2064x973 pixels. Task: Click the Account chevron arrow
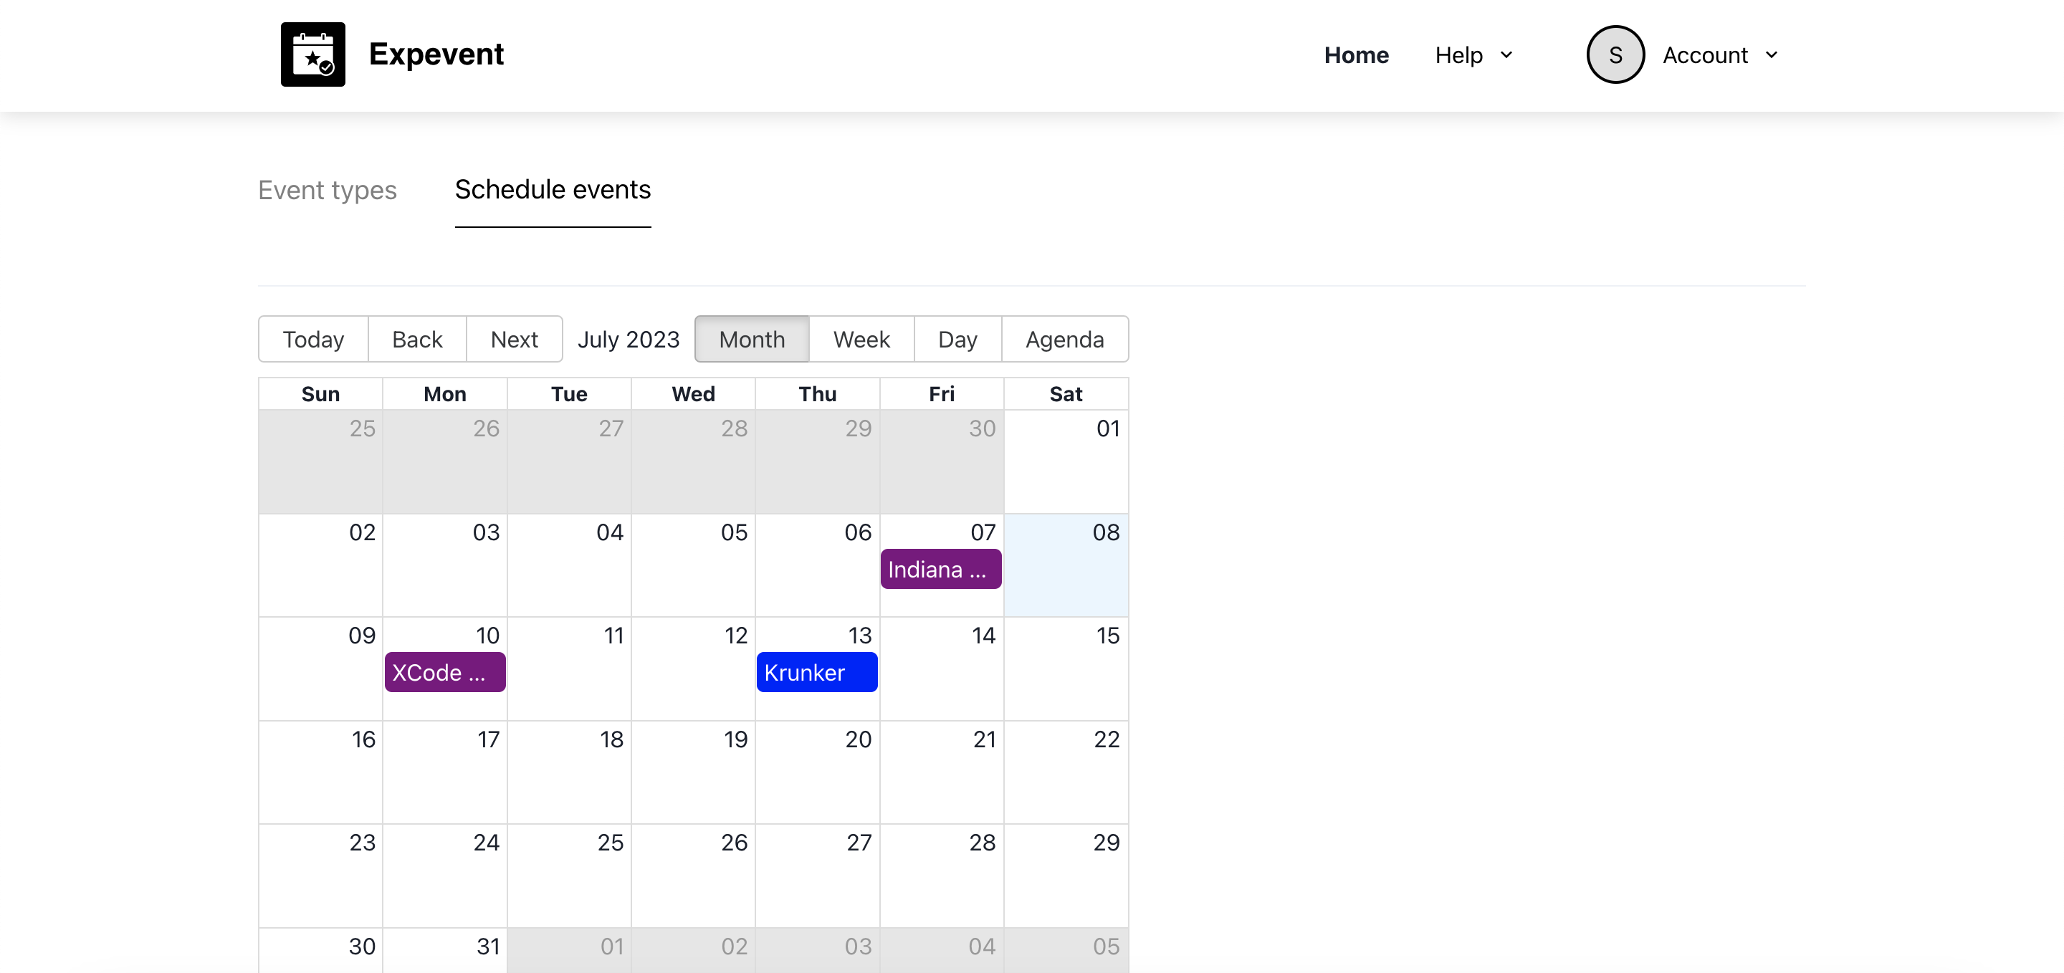pyautogui.click(x=1771, y=55)
